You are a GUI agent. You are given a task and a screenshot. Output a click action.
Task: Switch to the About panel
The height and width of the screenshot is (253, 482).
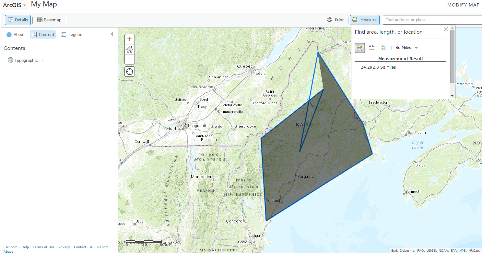[16, 34]
